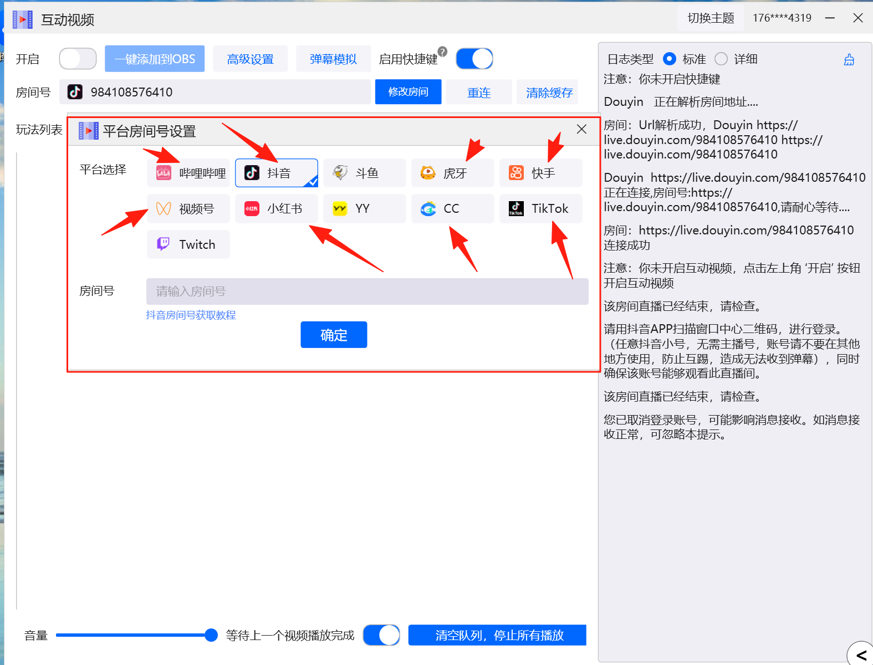Click the Douyin icon beside room number
The height and width of the screenshot is (665, 873).
75,92
